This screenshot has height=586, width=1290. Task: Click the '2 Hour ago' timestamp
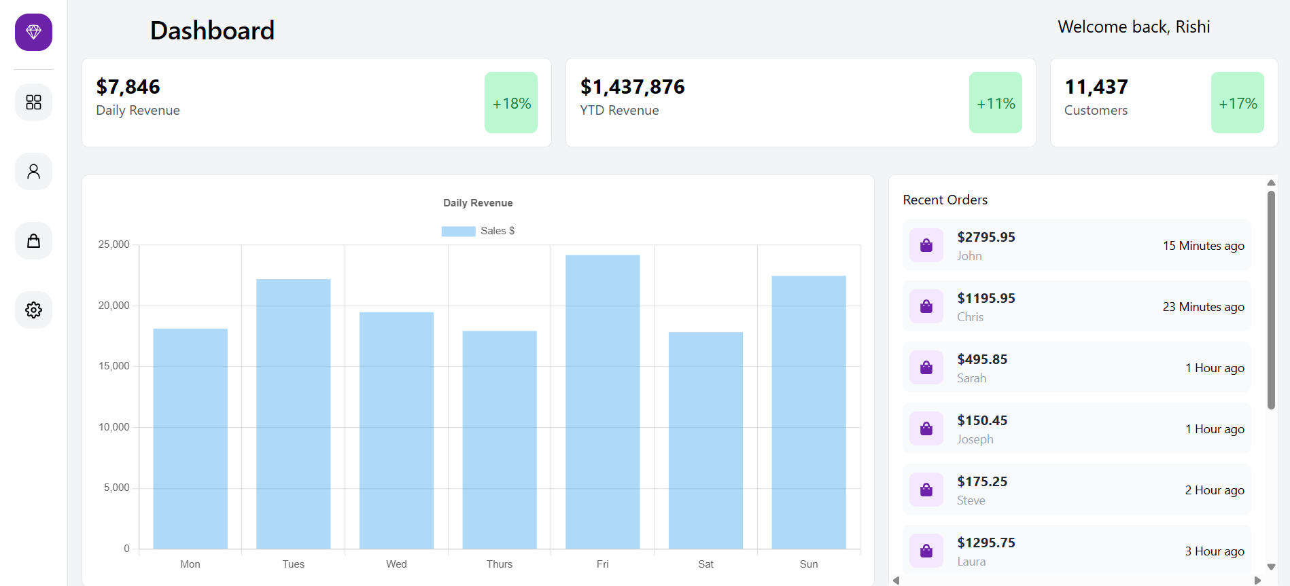1215,490
